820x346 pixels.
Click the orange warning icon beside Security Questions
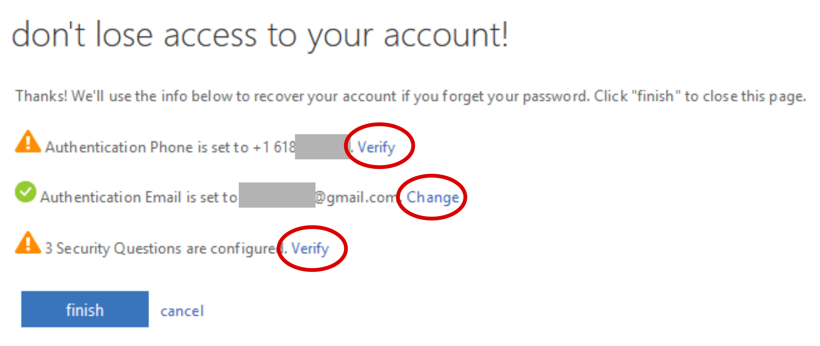[x=28, y=243]
